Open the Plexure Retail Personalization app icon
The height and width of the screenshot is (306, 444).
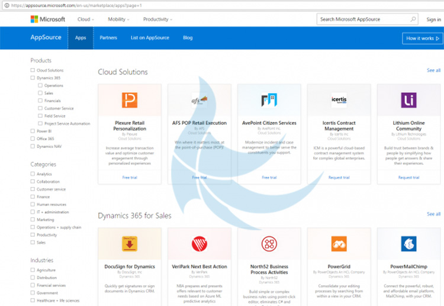(x=130, y=100)
